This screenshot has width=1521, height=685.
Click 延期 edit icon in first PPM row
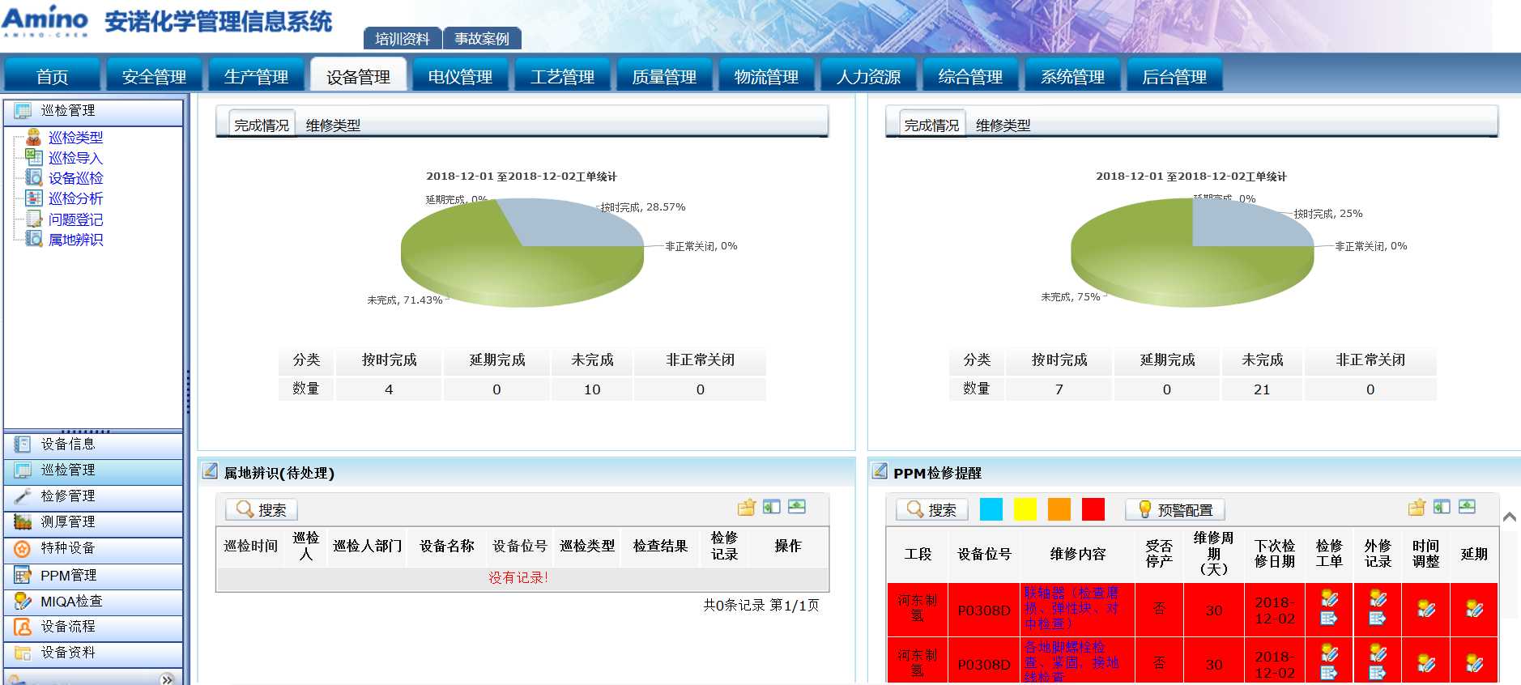(1474, 610)
